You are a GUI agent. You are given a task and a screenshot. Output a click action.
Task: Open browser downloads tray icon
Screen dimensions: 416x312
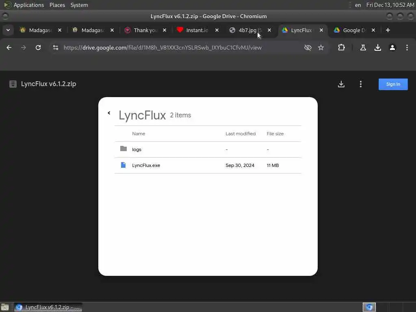[x=378, y=48]
